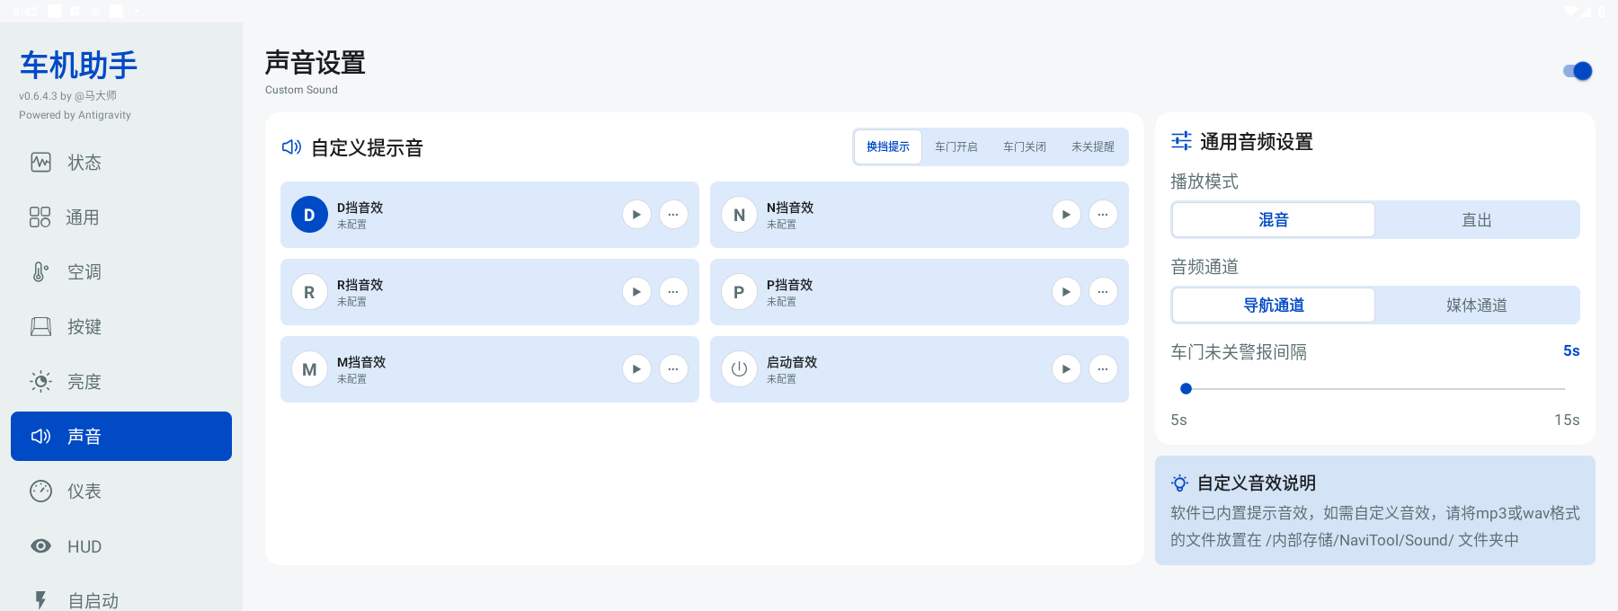
Task: Go to 空调 menu item
Action: click(x=121, y=272)
